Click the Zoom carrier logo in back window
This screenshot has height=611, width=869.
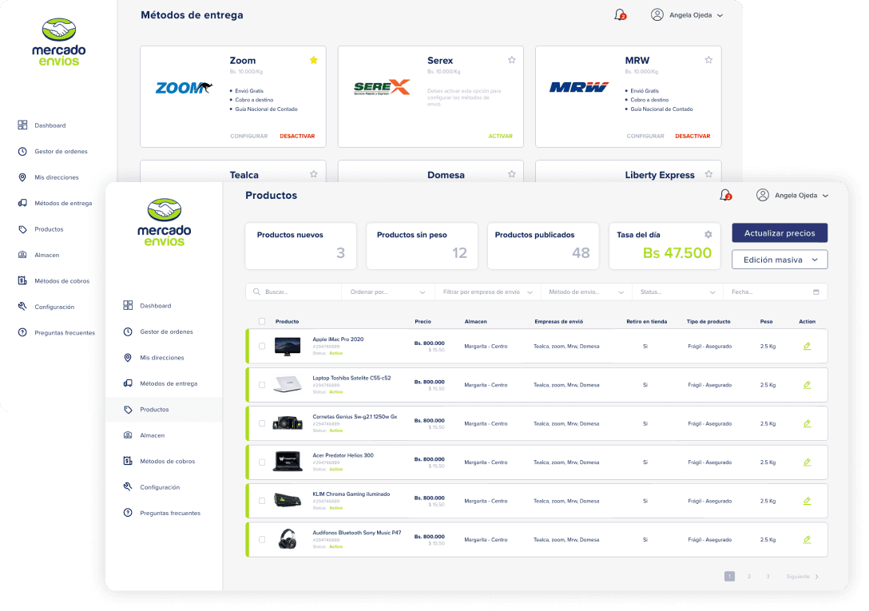coord(184,88)
